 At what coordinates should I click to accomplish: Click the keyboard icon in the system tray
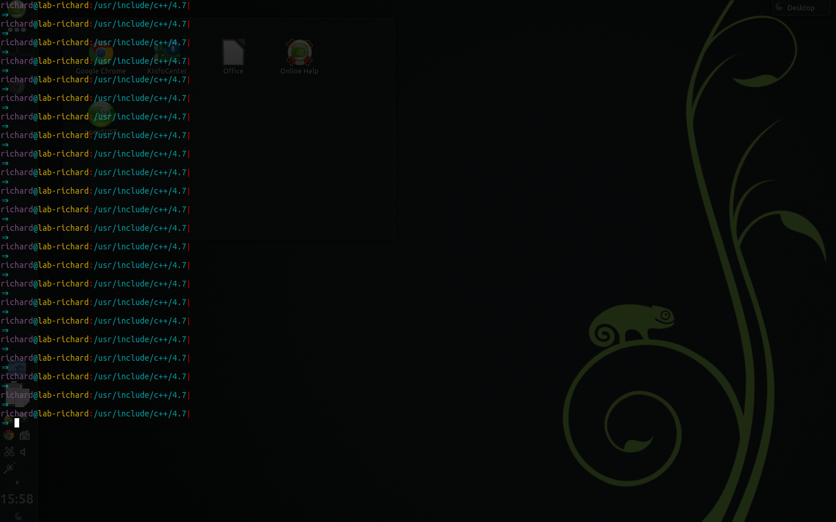[24, 435]
